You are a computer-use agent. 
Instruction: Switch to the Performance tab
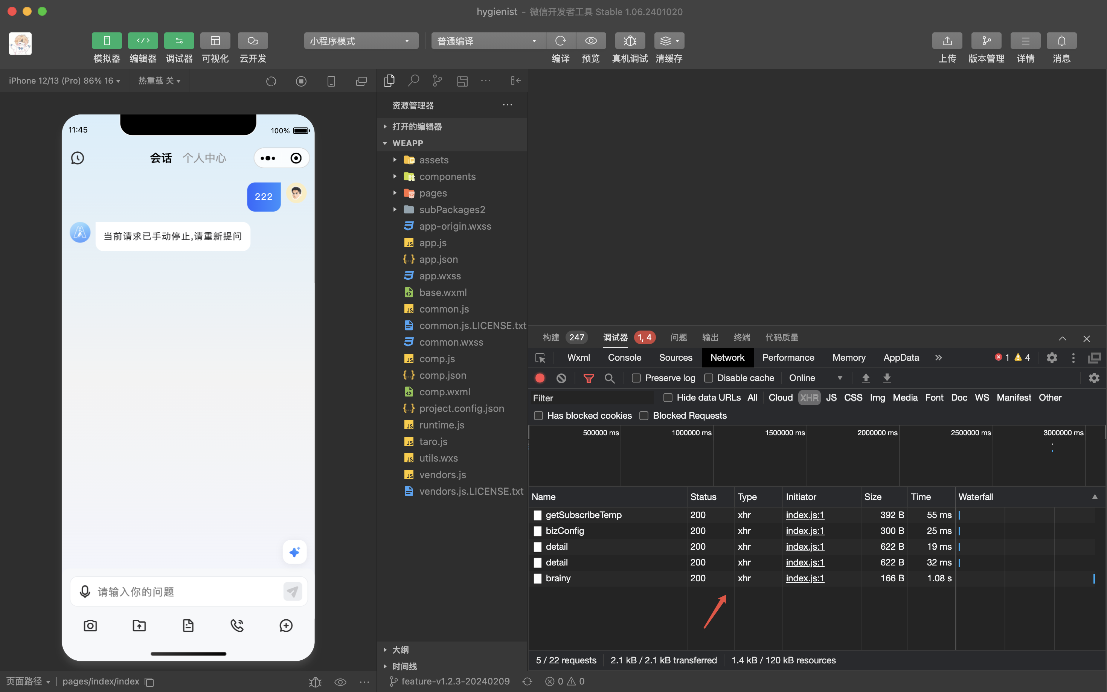pyautogui.click(x=788, y=357)
